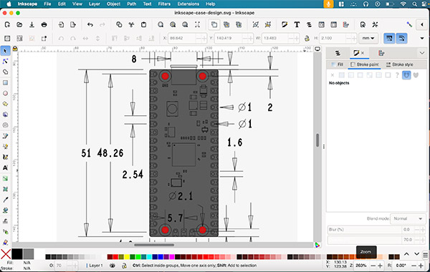This screenshot has width=430, height=272.
Task: Click the Copy icon
Action: (119, 24)
